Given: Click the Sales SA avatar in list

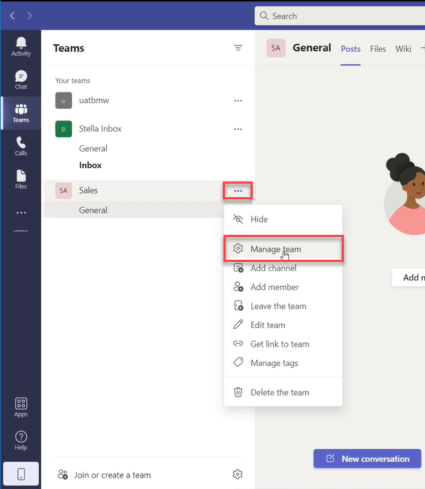Looking at the screenshot, I should 63,191.
